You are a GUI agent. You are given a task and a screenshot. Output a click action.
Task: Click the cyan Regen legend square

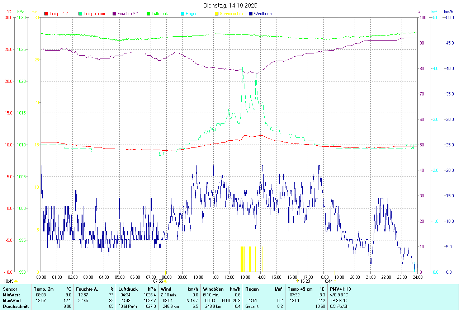pos(183,14)
